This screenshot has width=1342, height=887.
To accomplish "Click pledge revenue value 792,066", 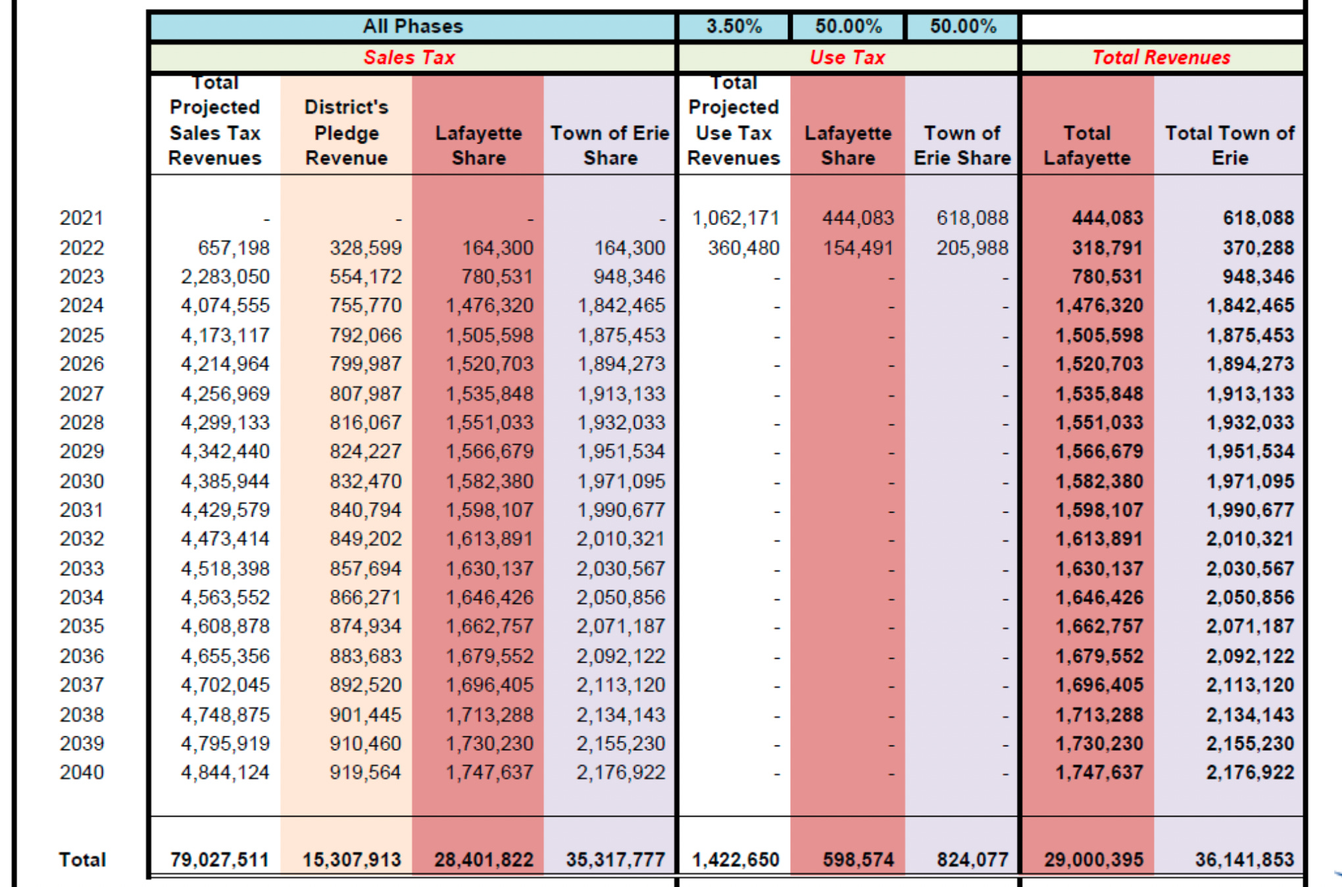I will coord(366,336).
